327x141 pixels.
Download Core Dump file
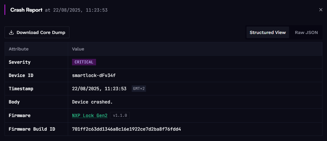pos(37,32)
